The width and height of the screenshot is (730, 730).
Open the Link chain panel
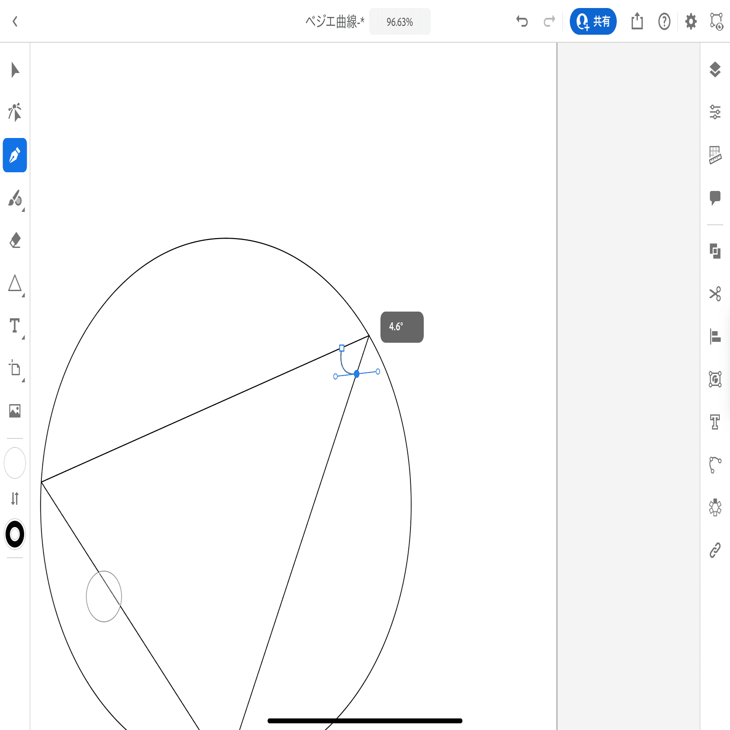(715, 550)
